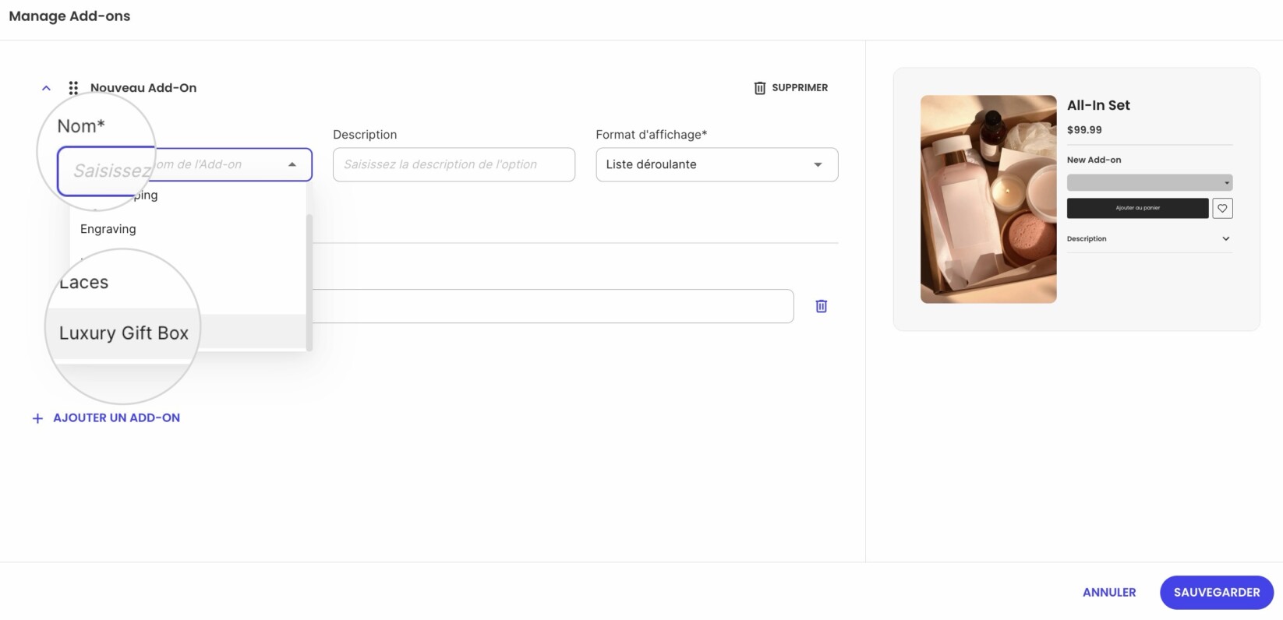The image size is (1283, 620).
Task: Collapse the Nouveau Add-On section chevron
Action: [x=46, y=88]
